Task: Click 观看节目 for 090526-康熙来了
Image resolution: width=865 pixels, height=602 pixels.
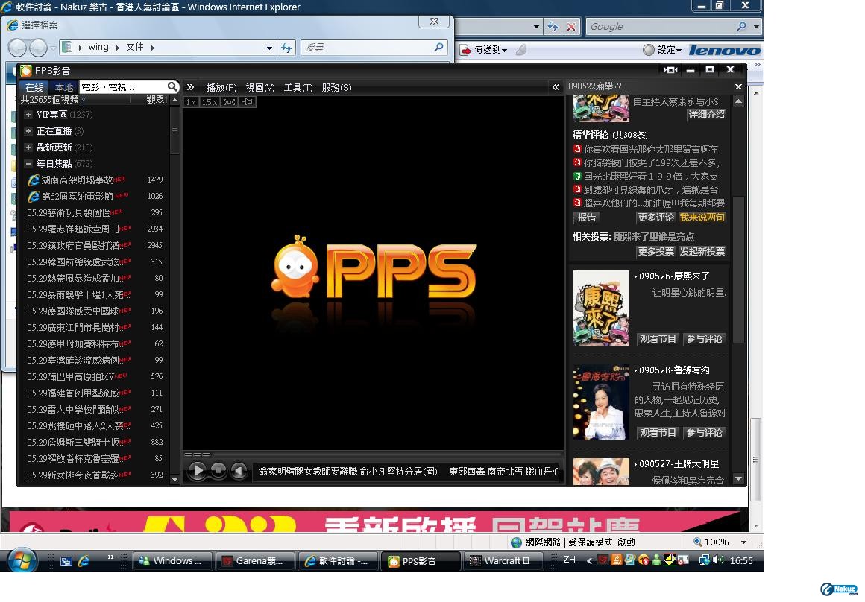Action: point(658,339)
